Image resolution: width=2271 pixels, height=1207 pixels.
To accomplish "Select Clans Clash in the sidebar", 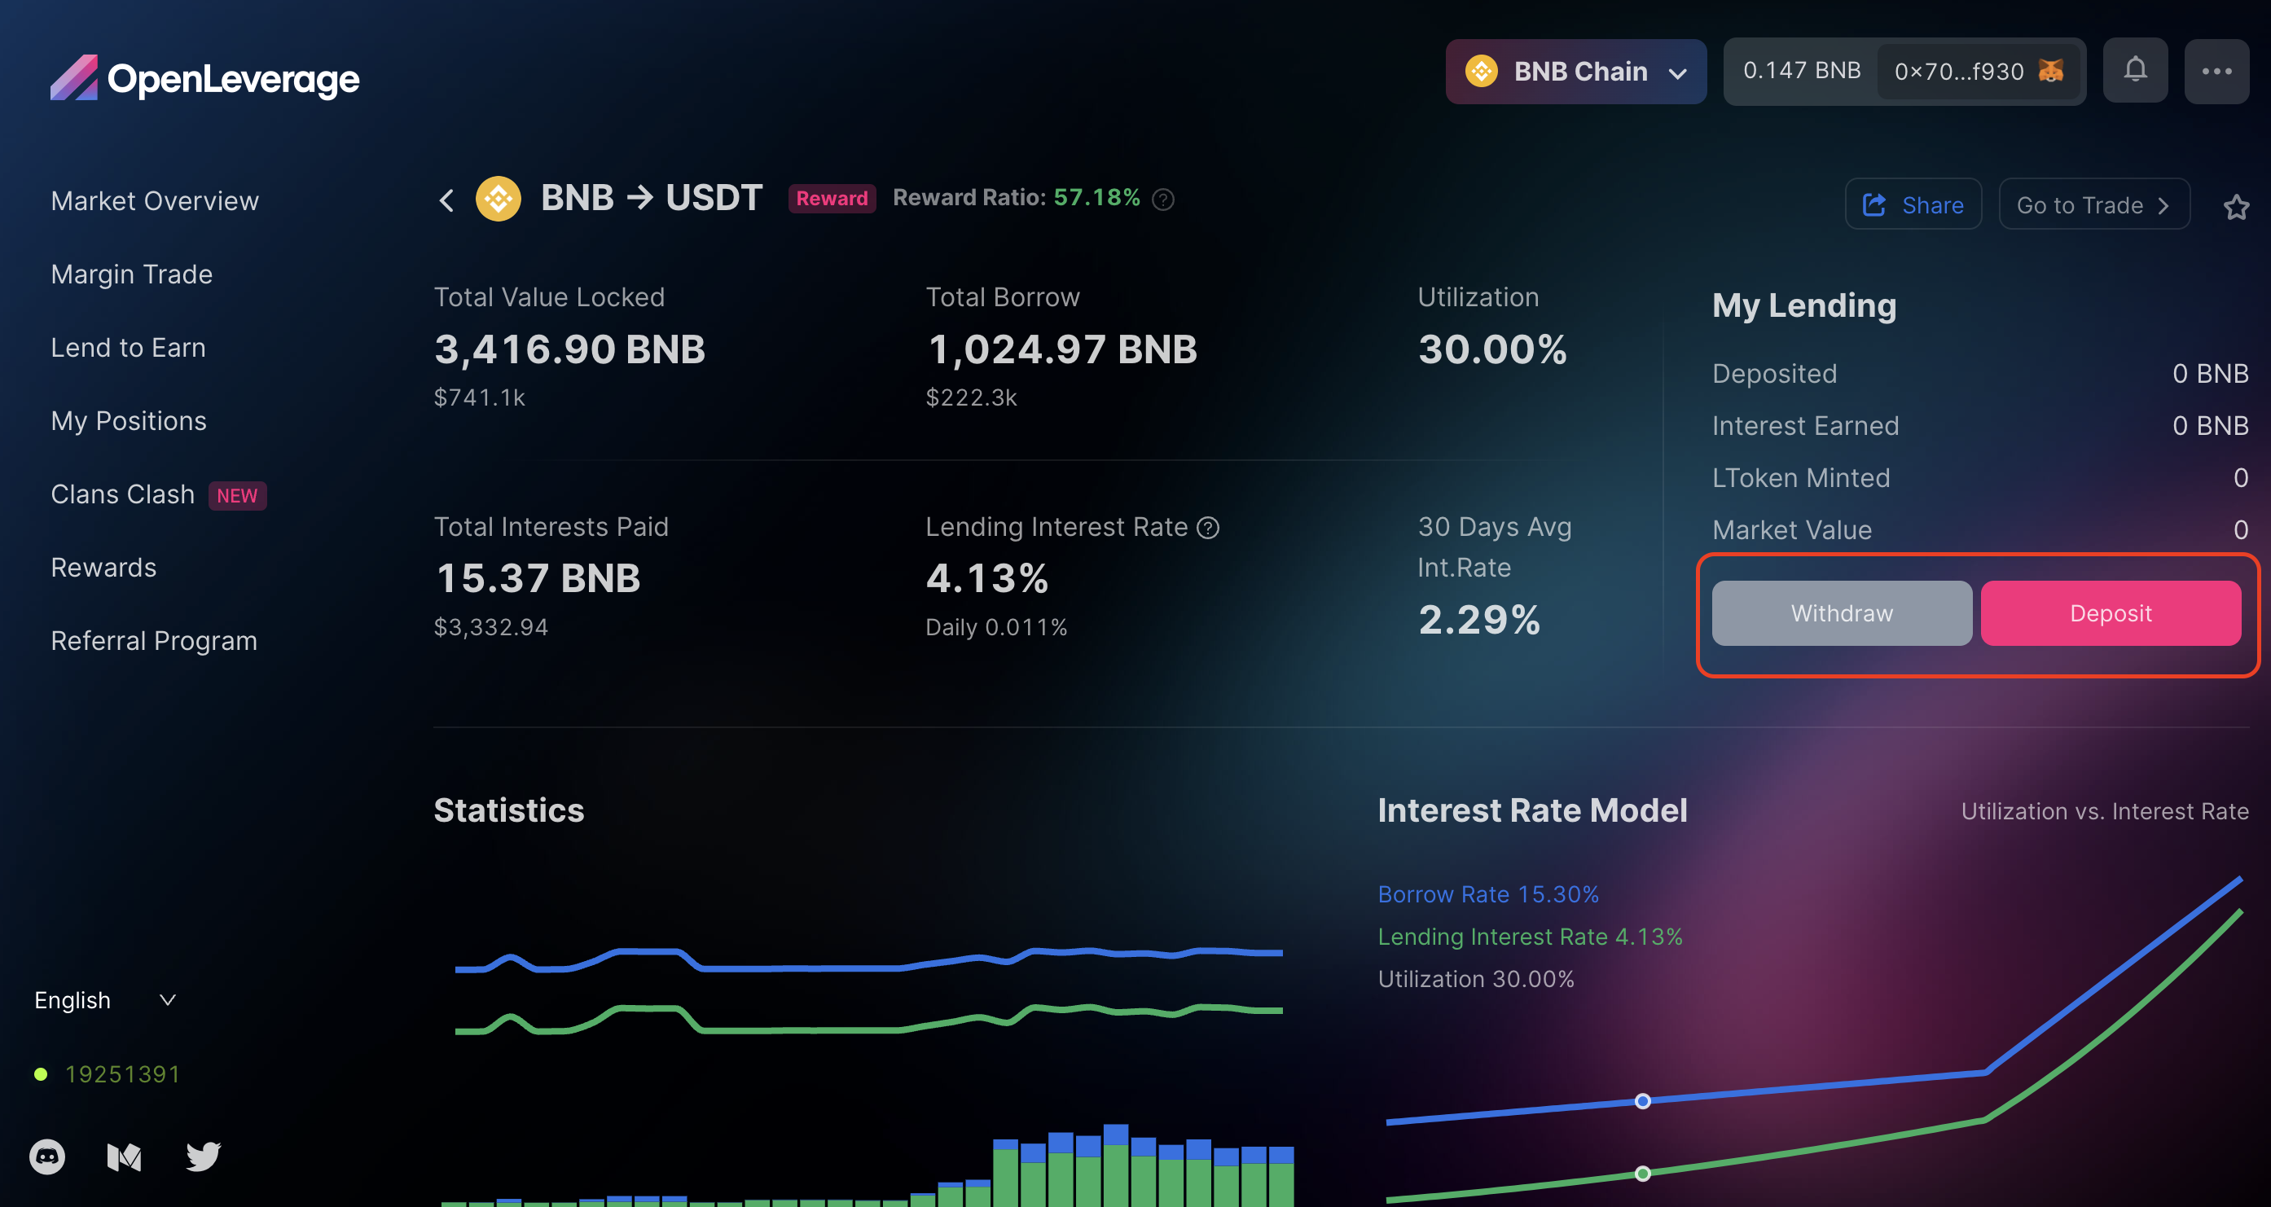I will click(122, 494).
